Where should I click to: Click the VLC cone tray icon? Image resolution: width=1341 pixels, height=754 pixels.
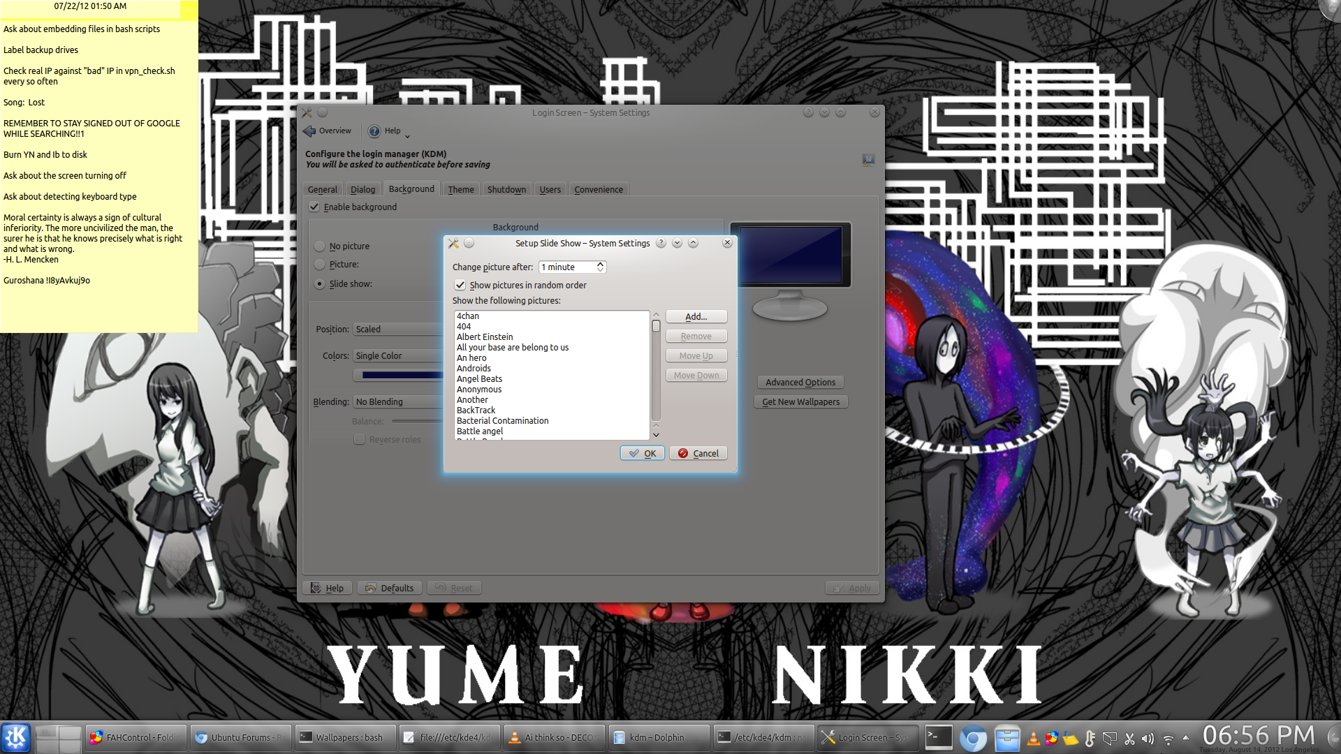point(1034,738)
